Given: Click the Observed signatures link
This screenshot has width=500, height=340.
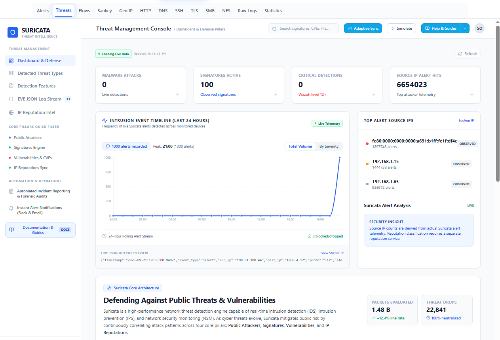Looking at the screenshot, I should click(218, 95).
